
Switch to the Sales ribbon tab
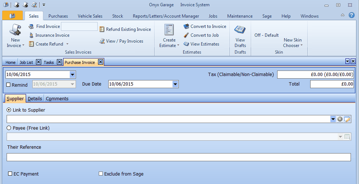pyautogui.click(x=34, y=16)
